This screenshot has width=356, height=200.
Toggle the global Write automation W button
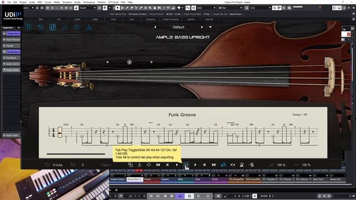click(x=66, y=8)
